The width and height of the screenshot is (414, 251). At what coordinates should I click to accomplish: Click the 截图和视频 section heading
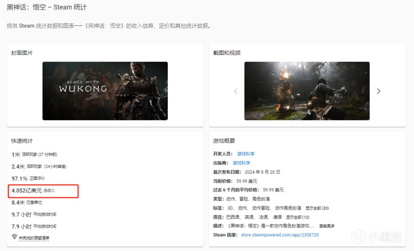pos(227,53)
